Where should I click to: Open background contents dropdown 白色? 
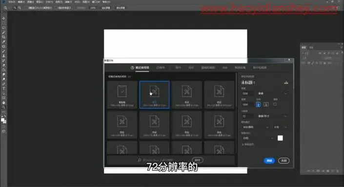point(258,138)
